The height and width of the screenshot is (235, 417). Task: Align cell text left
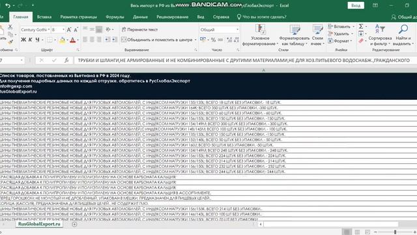pyautogui.click(x=85, y=40)
